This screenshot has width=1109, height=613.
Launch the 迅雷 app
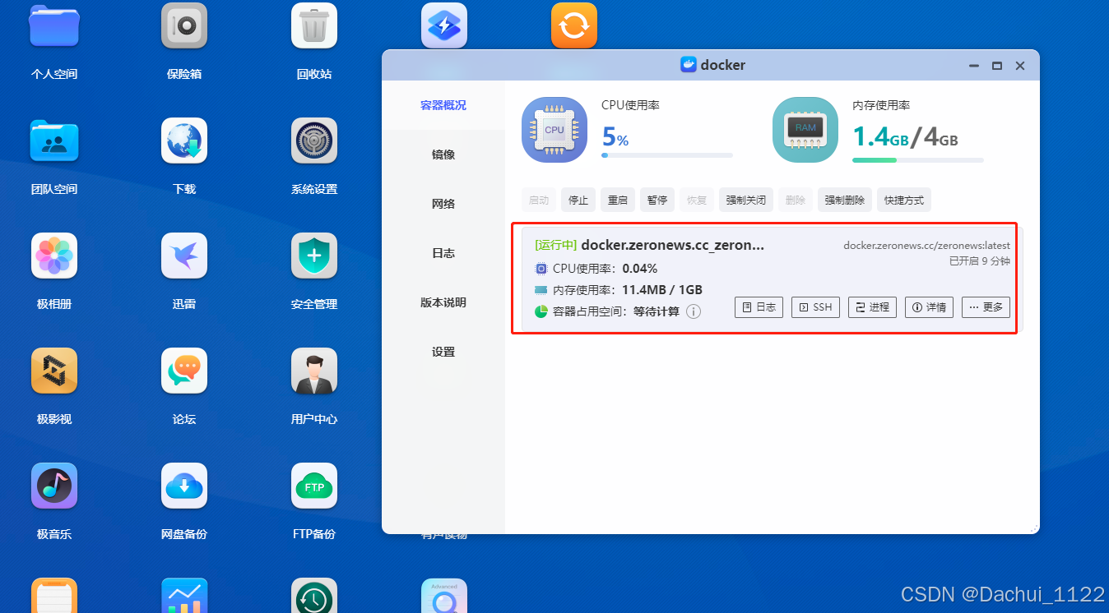184,256
